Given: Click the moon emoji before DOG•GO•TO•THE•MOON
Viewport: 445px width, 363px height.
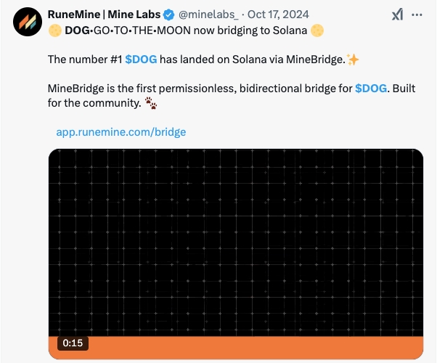Looking at the screenshot, I should tap(54, 30).
